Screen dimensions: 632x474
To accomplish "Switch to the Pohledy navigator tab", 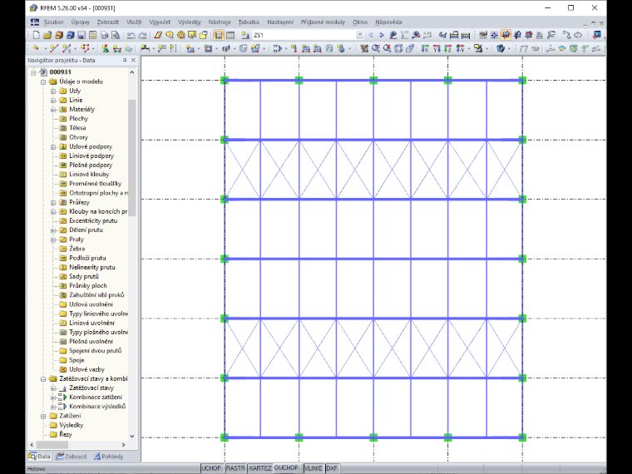I will point(108,457).
